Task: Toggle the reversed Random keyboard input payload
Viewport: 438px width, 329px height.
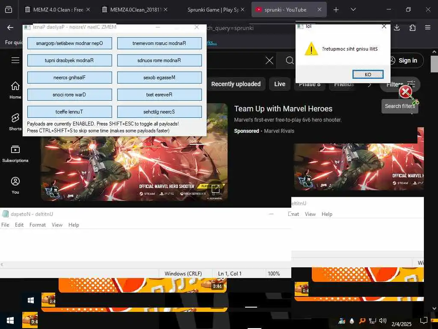Action: 70,60
